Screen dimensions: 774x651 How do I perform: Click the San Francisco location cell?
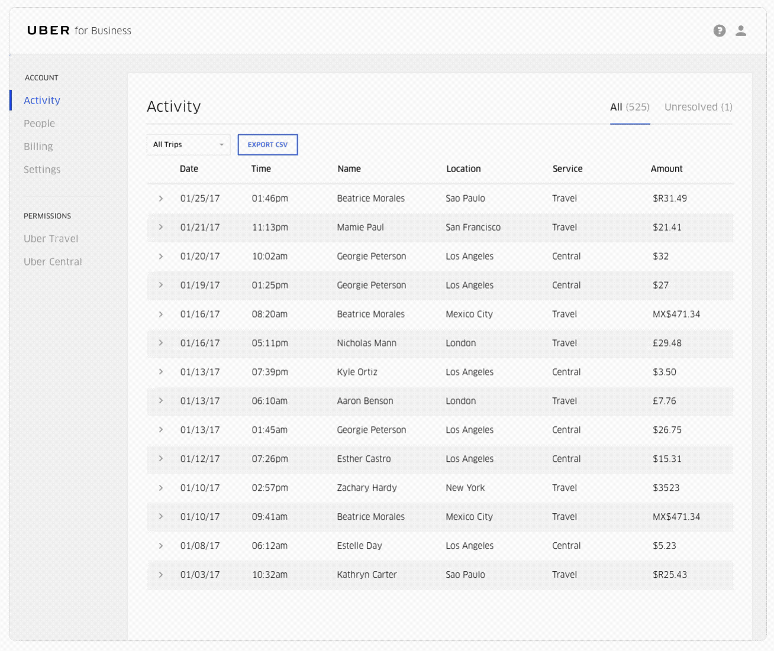pyautogui.click(x=473, y=228)
